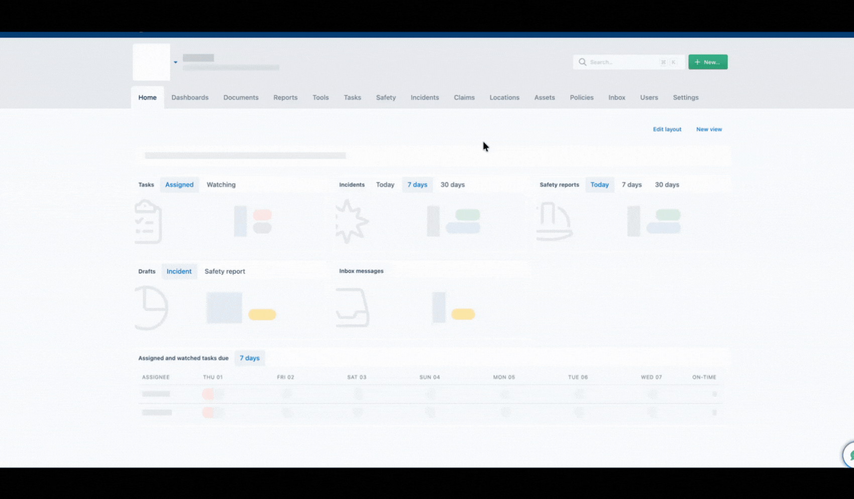Click the search magnifier icon
The height and width of the screenshot is (499, 854).
click(582, 62)
